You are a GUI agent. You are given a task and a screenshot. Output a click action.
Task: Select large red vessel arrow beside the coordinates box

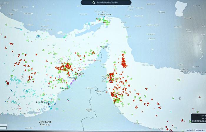pos(182,120)
